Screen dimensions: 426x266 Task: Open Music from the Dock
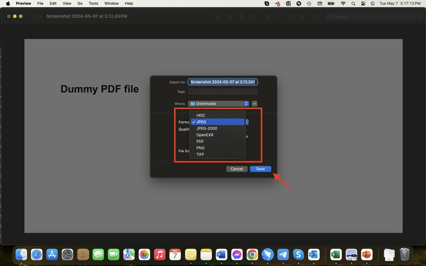click(160, 255)
